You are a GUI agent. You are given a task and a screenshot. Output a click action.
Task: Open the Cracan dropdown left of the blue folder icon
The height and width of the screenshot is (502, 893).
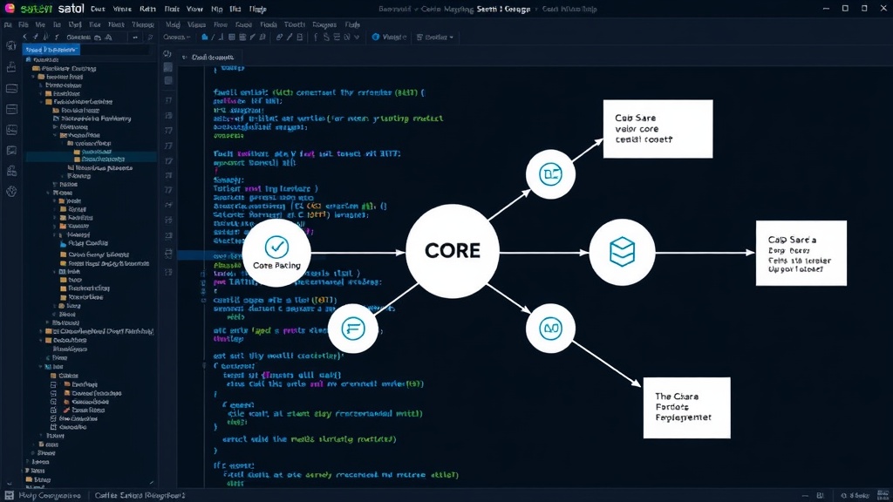pyautogui.click(x=176, y=37)
